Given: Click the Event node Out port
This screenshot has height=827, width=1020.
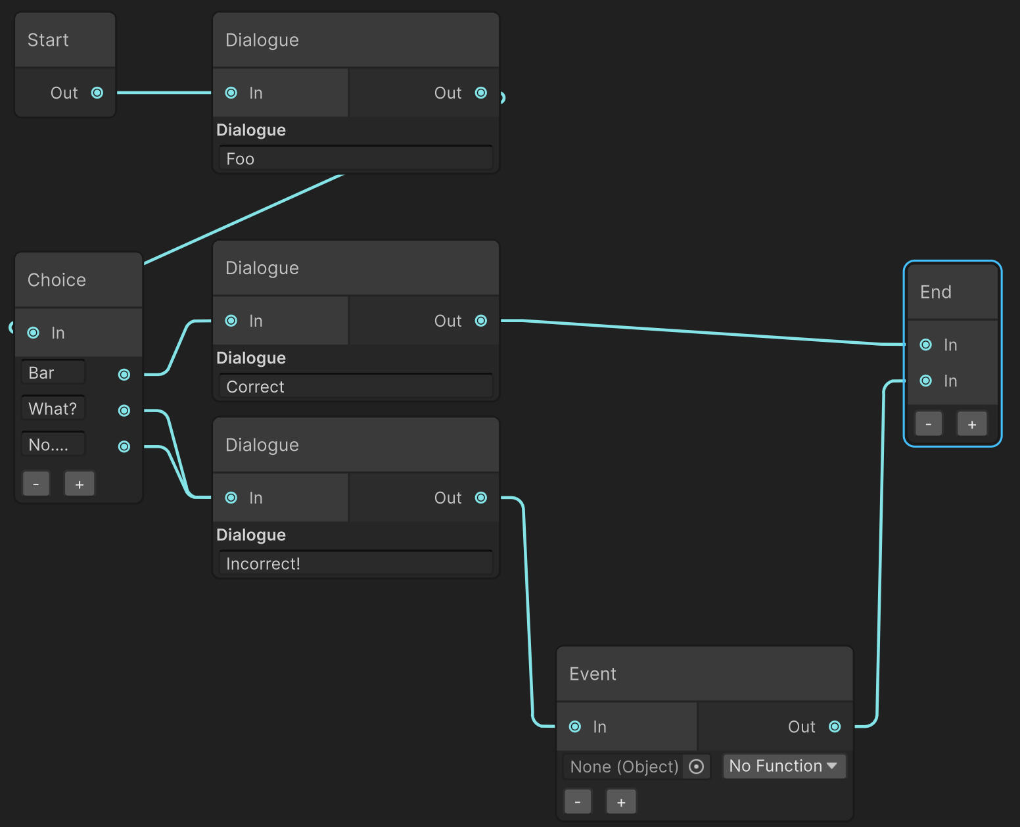Looking at the screenshot, I should pos(835,726).
